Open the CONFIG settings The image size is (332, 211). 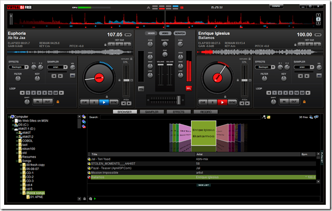pos(276,6)
